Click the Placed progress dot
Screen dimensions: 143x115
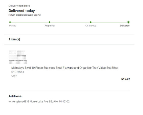tap(10, 22)
